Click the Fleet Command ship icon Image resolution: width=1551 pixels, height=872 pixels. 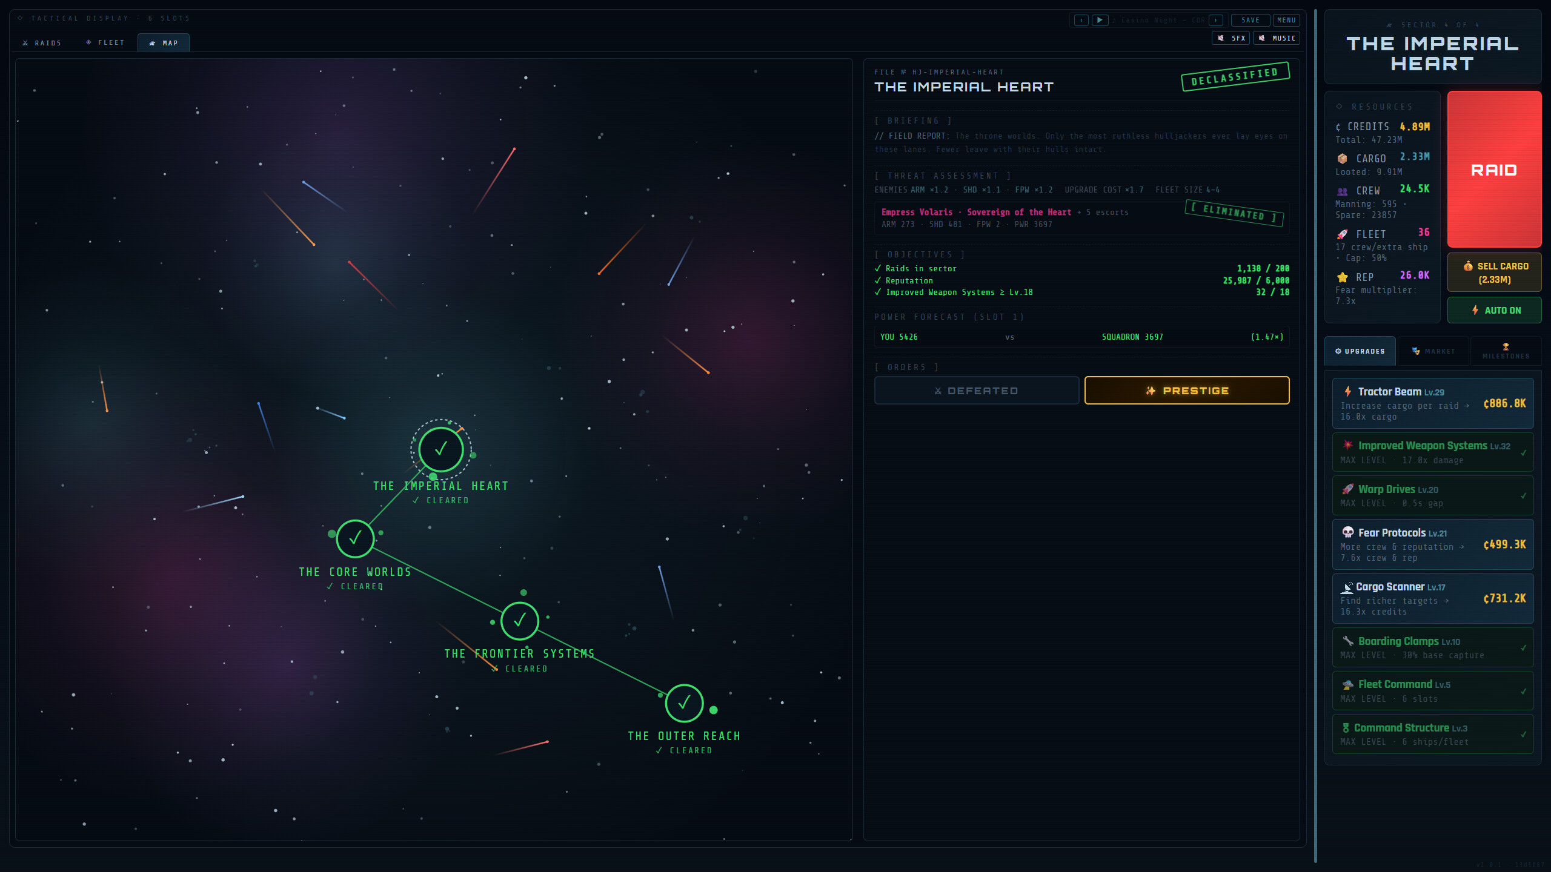click(1347, 684)
